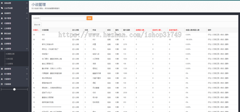Click the 充值人数/阅读人数 column header
Screen dimensions: 240x112
(193, 30)
